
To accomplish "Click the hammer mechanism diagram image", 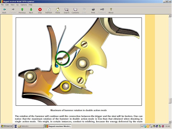I will [79, 62].
